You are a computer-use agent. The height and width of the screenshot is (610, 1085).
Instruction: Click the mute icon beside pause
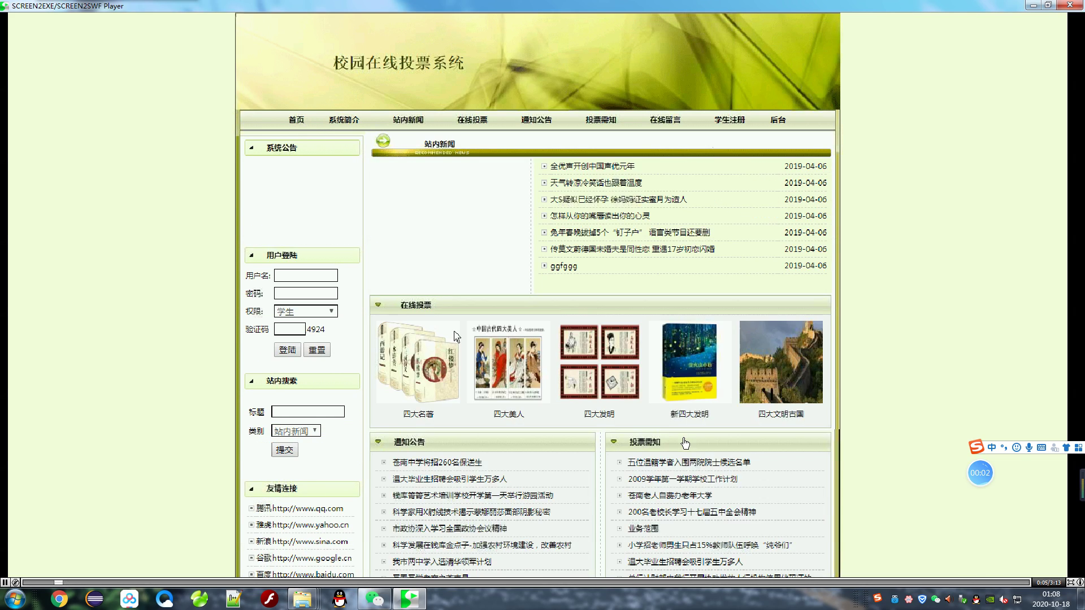15,582
